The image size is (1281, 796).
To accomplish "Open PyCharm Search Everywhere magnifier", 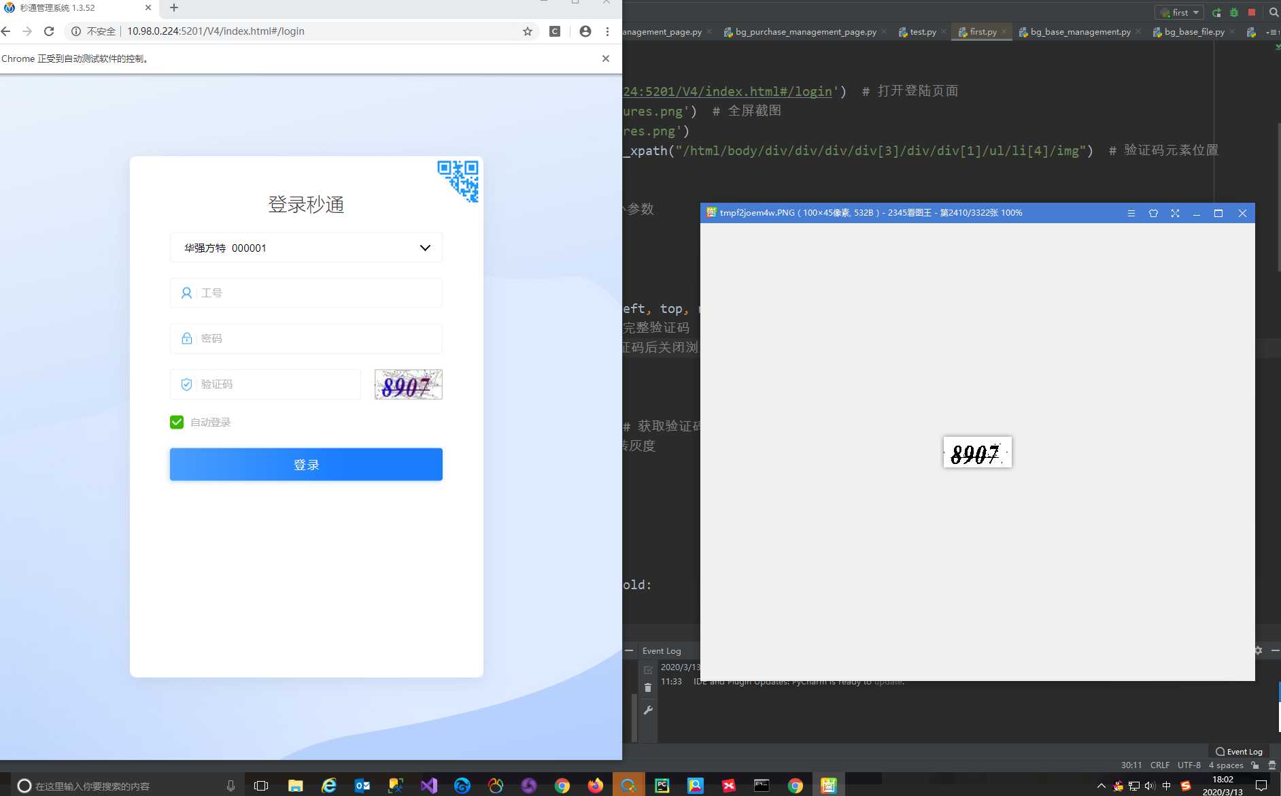I will pyautogui.click(x=1274, y=12).
